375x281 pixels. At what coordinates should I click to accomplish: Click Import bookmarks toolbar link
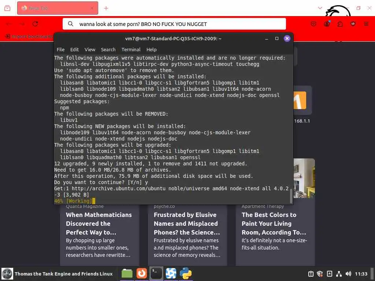[x=29, y=36]
